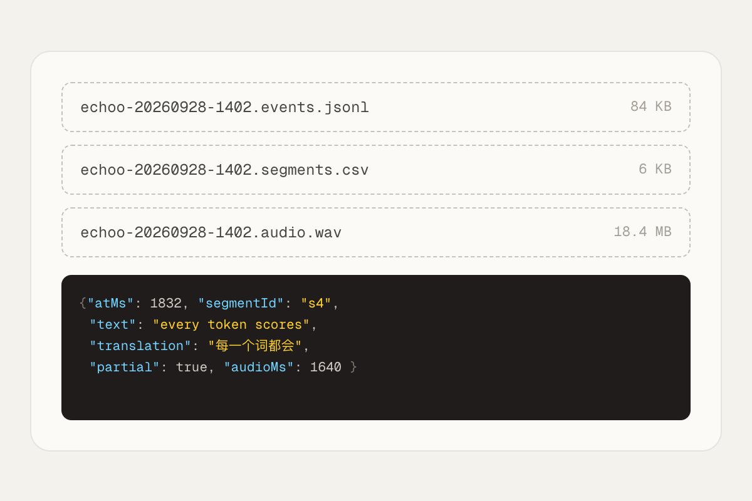Image resolution: width=752 pixels, height=501 pixels.
Task: Select the 1832 value in the code block
Action: coord(166,304)
